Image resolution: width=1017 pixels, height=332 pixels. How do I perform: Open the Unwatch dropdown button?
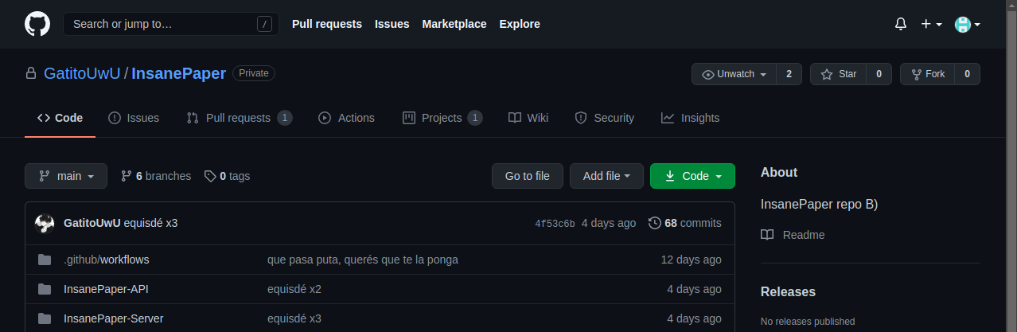(734, 74)
